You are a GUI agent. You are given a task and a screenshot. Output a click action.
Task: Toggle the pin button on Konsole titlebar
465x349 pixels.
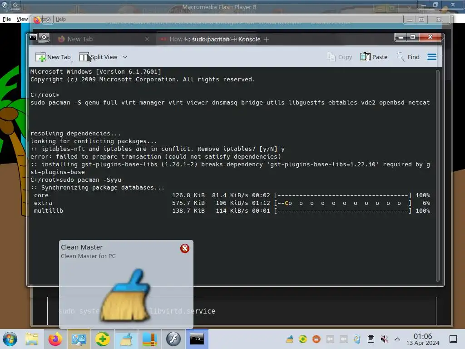pos(44,37)
